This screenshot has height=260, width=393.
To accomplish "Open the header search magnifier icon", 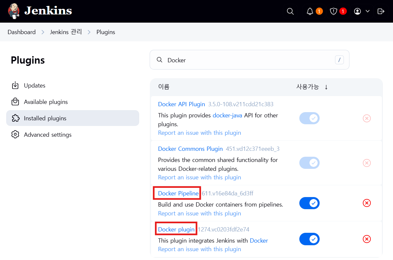I will 290,11.
